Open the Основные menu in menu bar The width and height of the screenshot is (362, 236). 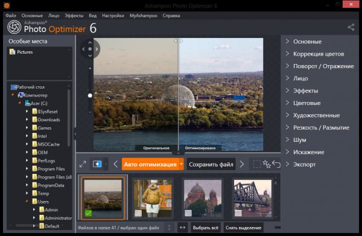click(32, 16)
